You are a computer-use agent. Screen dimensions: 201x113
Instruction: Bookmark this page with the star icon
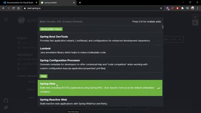coord(161,8)
